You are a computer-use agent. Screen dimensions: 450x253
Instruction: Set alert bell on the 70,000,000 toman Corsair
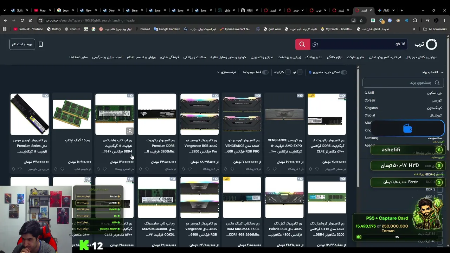click(225, 169)
